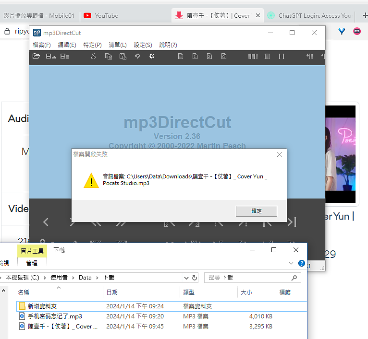Click the Copy icon in mp3DirectCut toolbar
Image resolution: width=368 pixels, height=339 pixels.
109,56
